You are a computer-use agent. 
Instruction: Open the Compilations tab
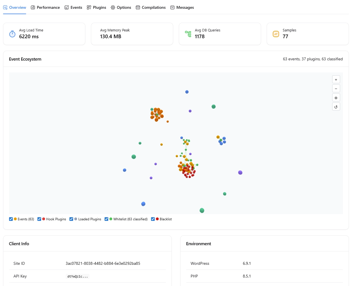[x=150, y=7]
